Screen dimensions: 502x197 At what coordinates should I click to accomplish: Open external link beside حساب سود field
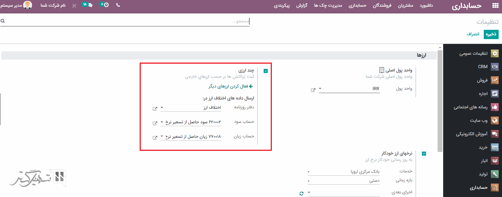pyautogui.click(x=155, y=123)
